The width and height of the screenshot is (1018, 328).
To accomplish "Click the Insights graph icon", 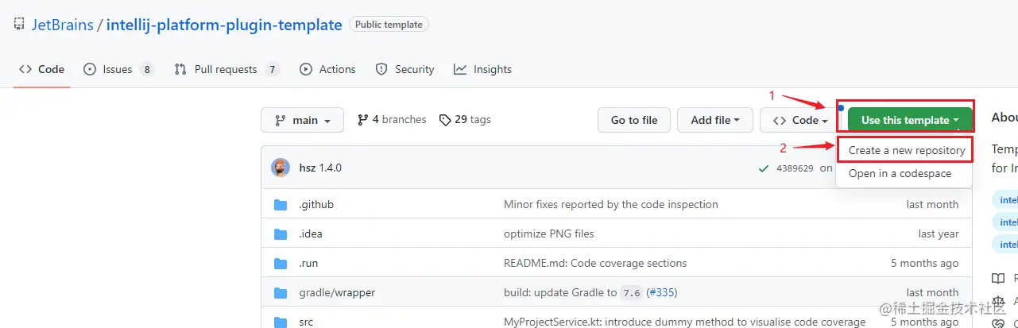I will coord(460,69).
